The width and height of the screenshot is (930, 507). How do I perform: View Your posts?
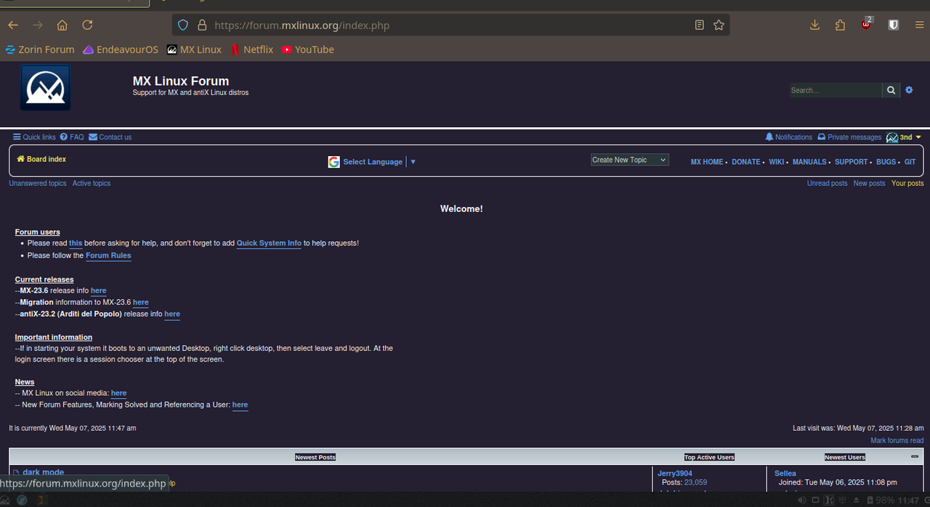pos(907,184)
